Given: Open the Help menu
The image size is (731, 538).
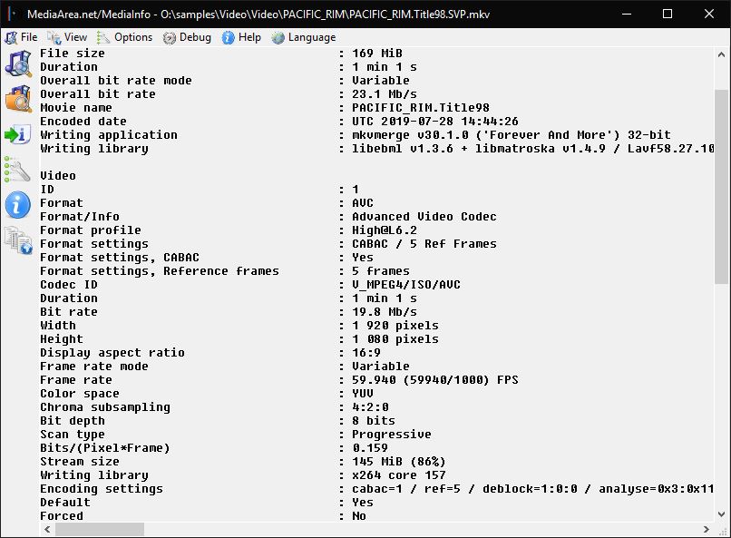Looking at the screenshot, I should [241, 37].
